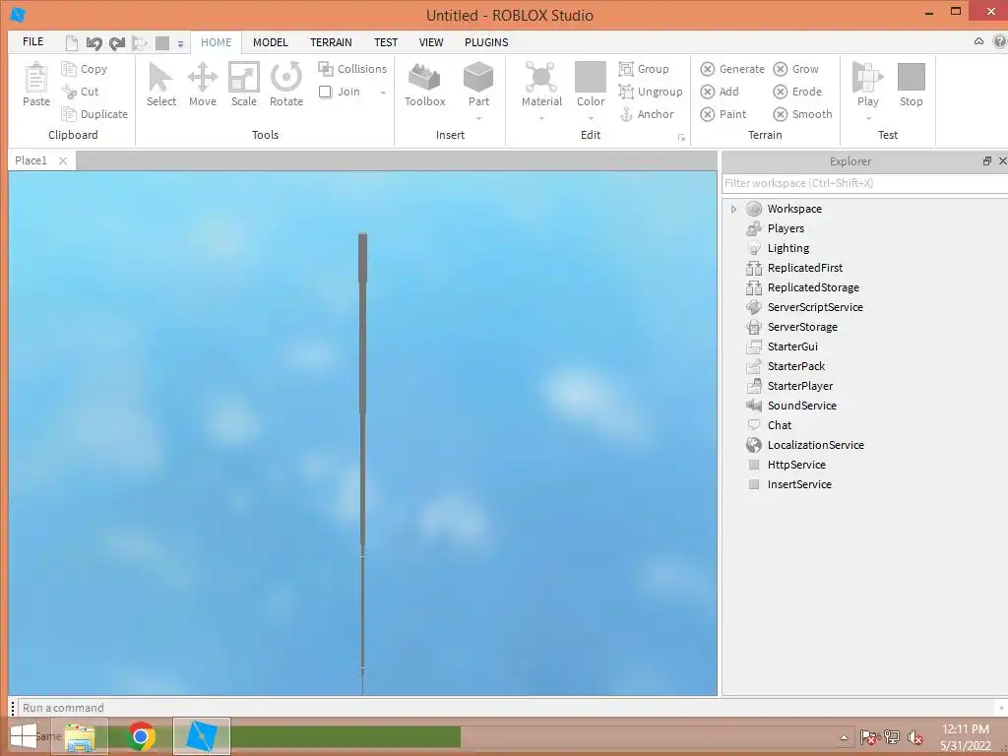Screen dimensions: 1008x756
Task: Expand the Material dropdown arrow
Action: [541, 118]
